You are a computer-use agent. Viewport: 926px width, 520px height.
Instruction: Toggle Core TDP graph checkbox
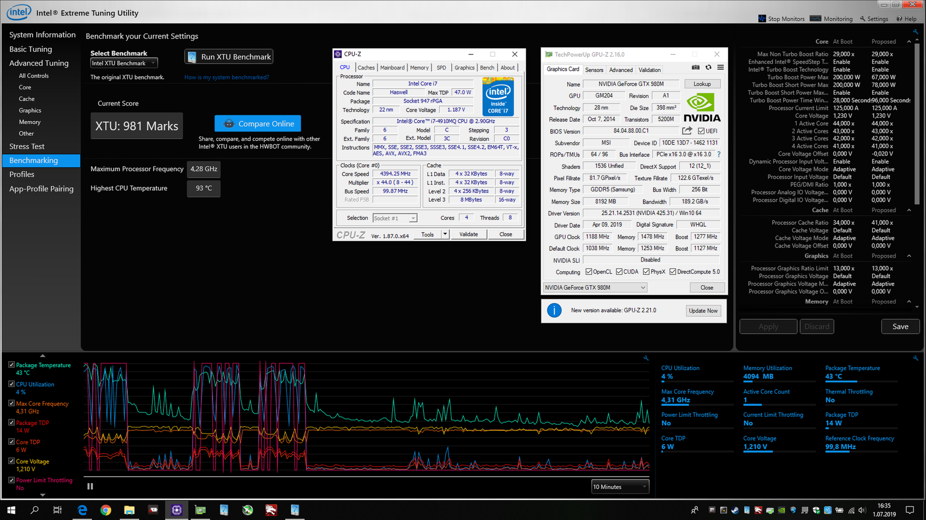12,442
